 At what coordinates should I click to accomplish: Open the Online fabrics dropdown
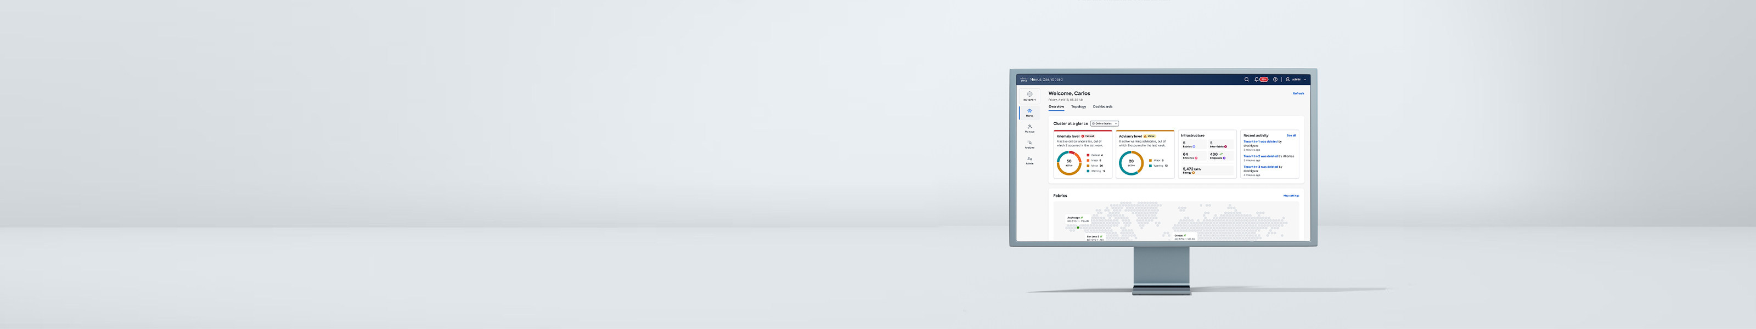[x=1104, y=124]
